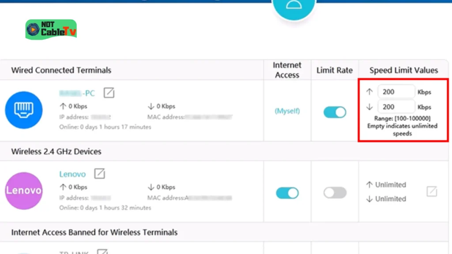
Task: Enable limit rate for Lenovo
Action: (x=335, y=193)
